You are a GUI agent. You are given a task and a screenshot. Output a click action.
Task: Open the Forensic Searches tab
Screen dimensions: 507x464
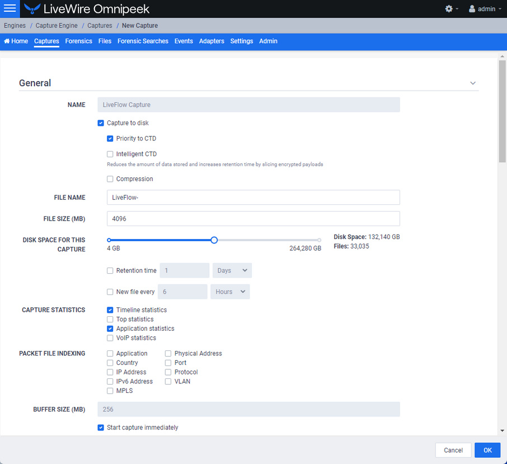[143, 41]
